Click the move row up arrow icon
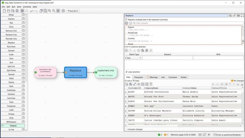Image resolution: width=245 pixels, height=138 pixels. (131, 50)
